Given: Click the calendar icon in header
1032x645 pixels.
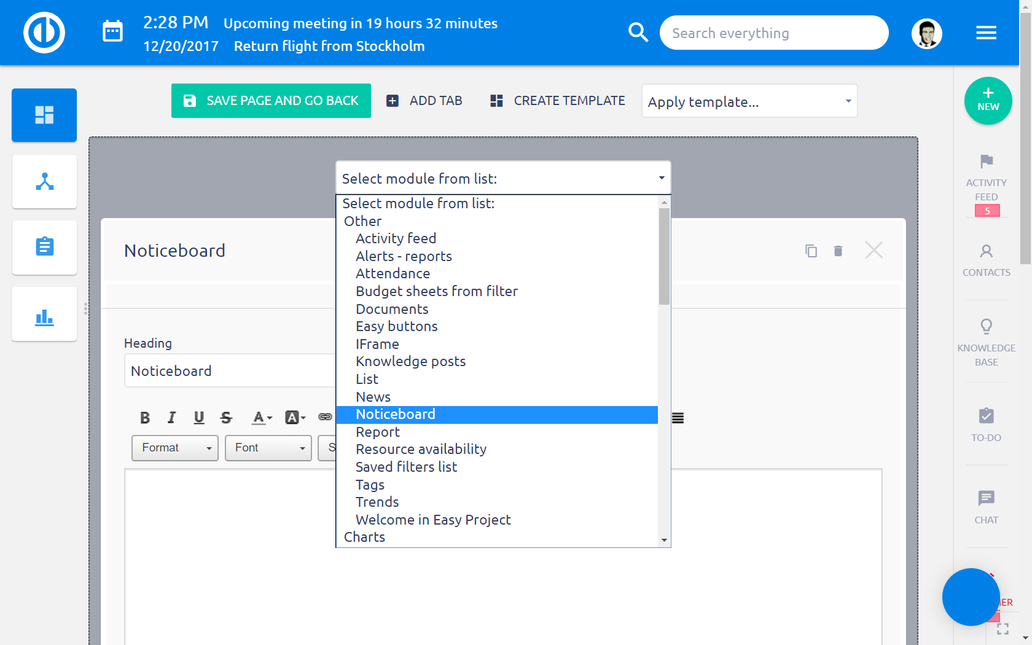Looking at the screenshot, I should click(112, 31).
